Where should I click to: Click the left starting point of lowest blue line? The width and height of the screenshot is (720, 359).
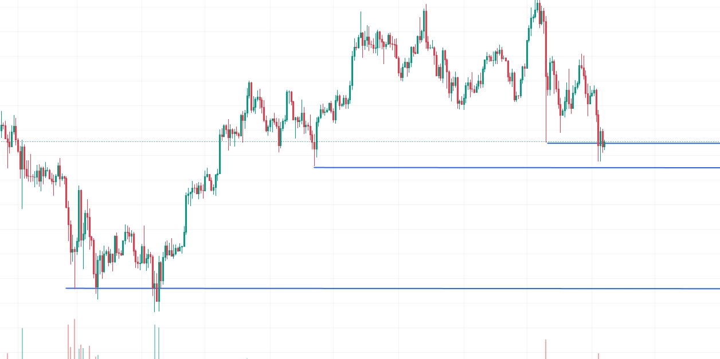click(x=66, y=288)
